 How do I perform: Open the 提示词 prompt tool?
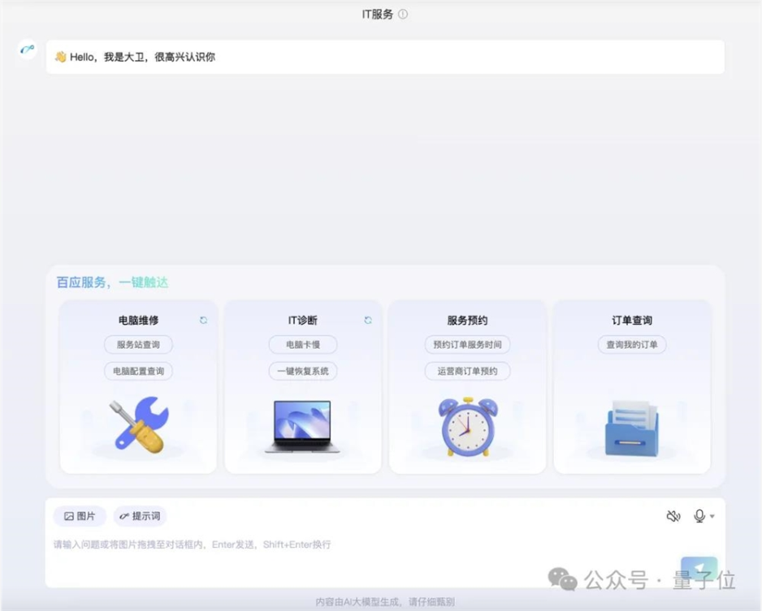(x=140, y=515)
